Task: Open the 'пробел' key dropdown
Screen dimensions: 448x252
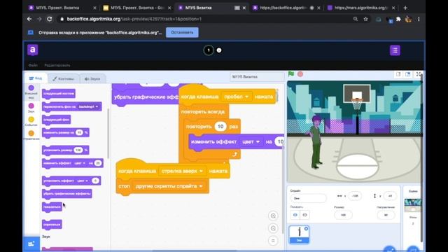Action: click(236, 97)
